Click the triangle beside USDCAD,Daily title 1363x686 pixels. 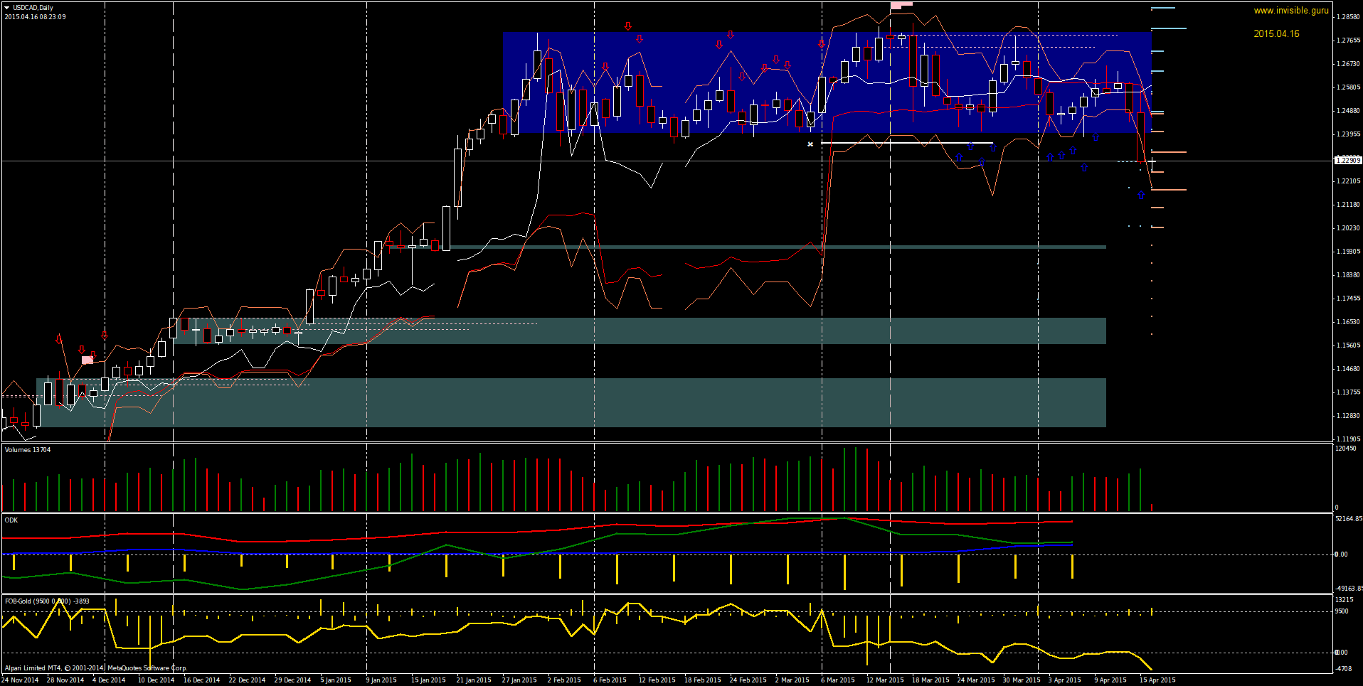tap(6, 8)
